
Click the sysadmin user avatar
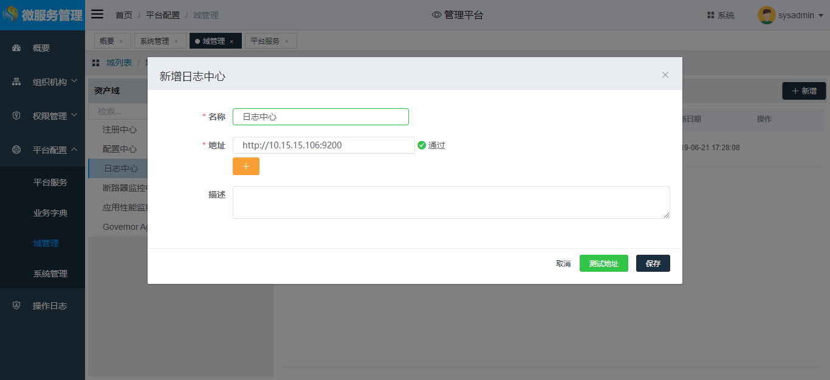766,15
